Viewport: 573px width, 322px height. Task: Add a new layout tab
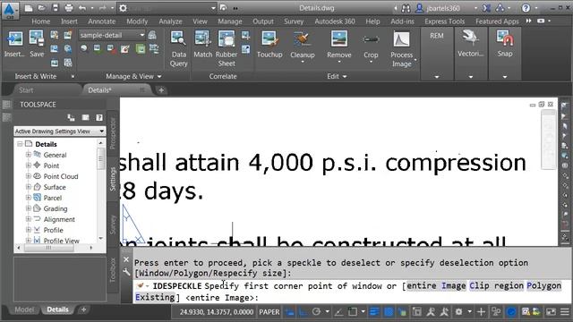(83, 309)
